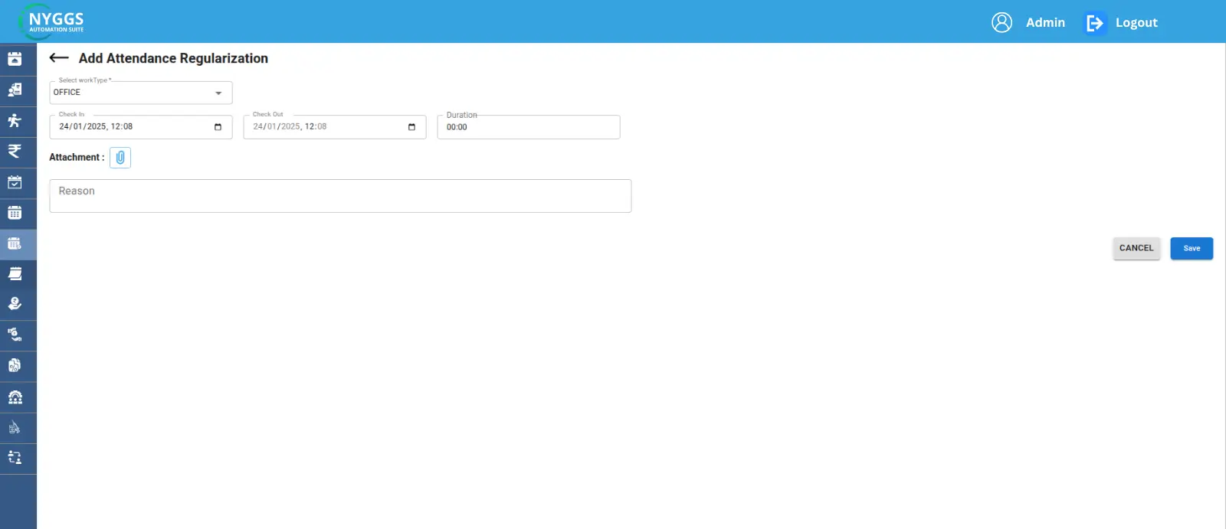Click the Logout door-arrow icon
This screenshot has height=529, width=1226.
1095,23
